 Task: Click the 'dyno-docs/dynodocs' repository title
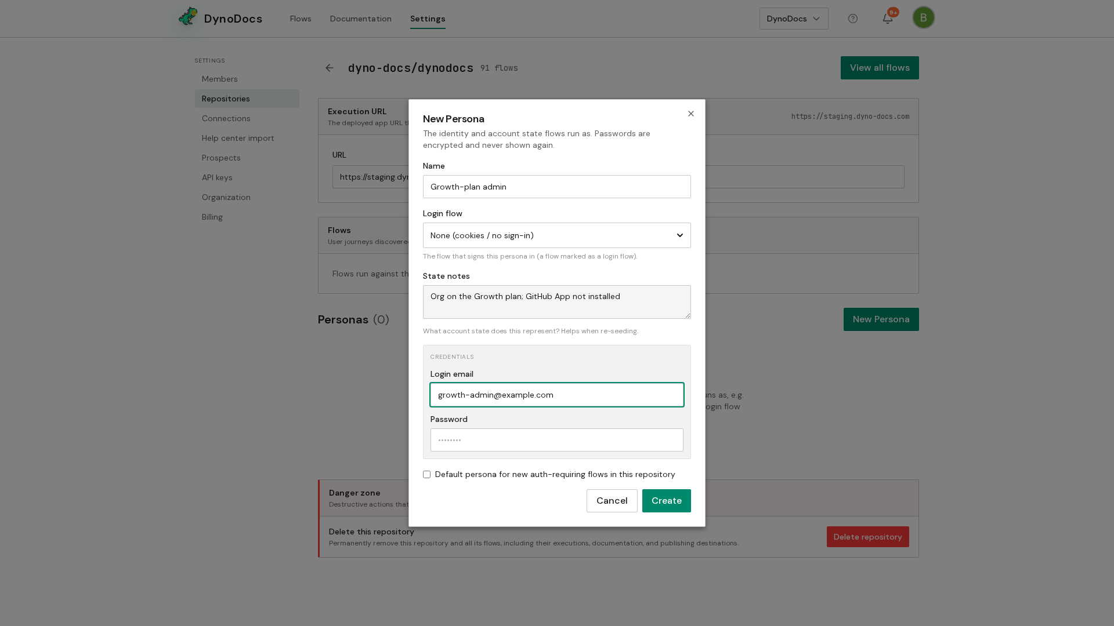(x=411, y=68)
